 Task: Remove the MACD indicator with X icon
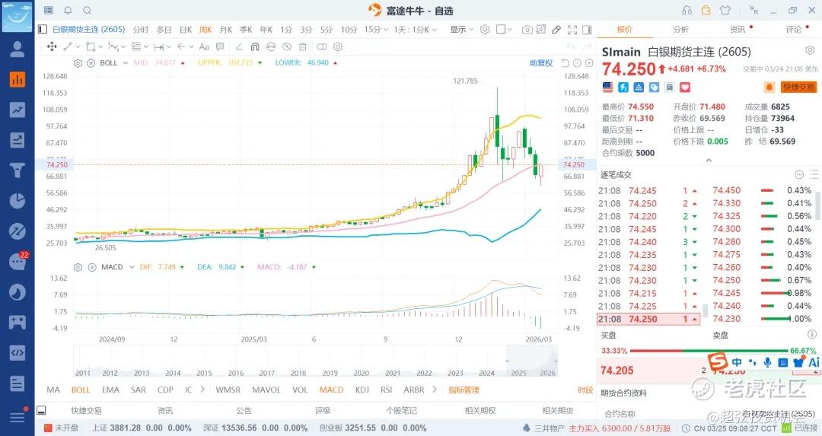tap(91, 267)
